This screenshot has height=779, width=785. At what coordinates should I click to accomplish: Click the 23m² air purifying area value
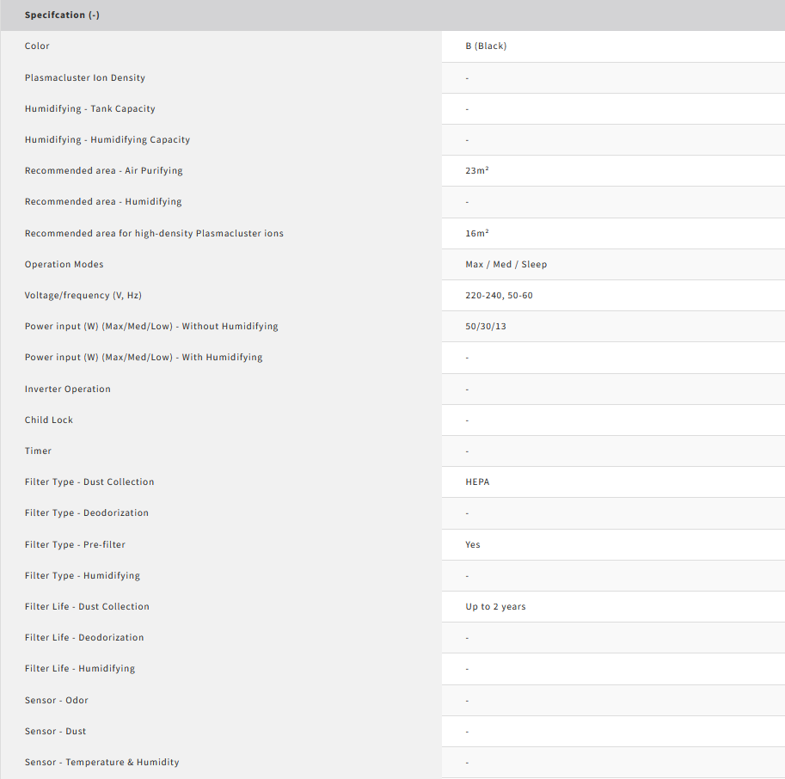point(477,171)
